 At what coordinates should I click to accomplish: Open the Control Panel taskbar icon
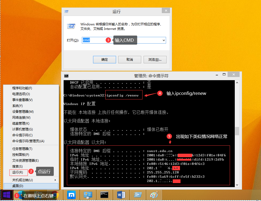tap(88, 195)
